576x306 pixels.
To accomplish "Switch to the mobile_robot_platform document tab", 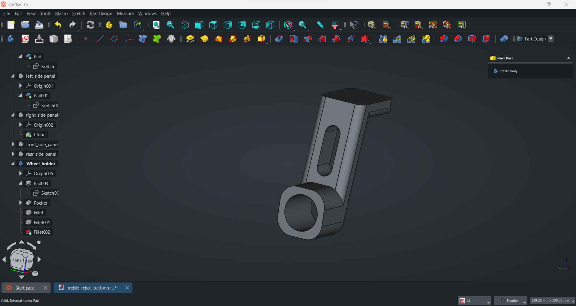I will point(92,288).
